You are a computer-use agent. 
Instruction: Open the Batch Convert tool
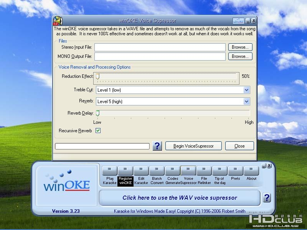point(157,171)
